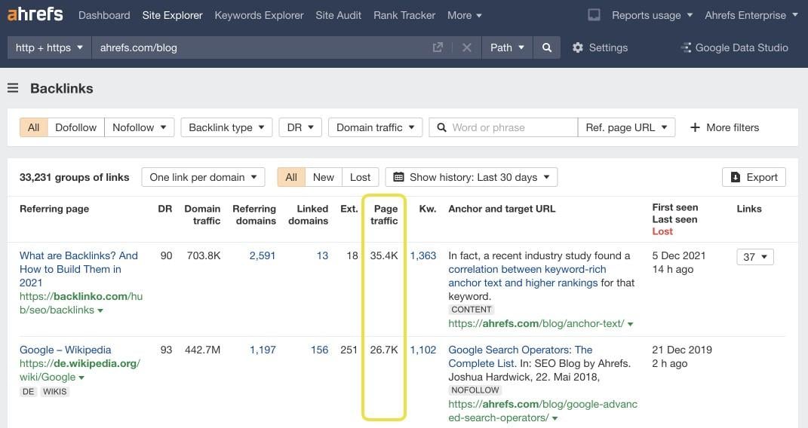
Task: Select the Lost links toggle
Action: [360, 177]
